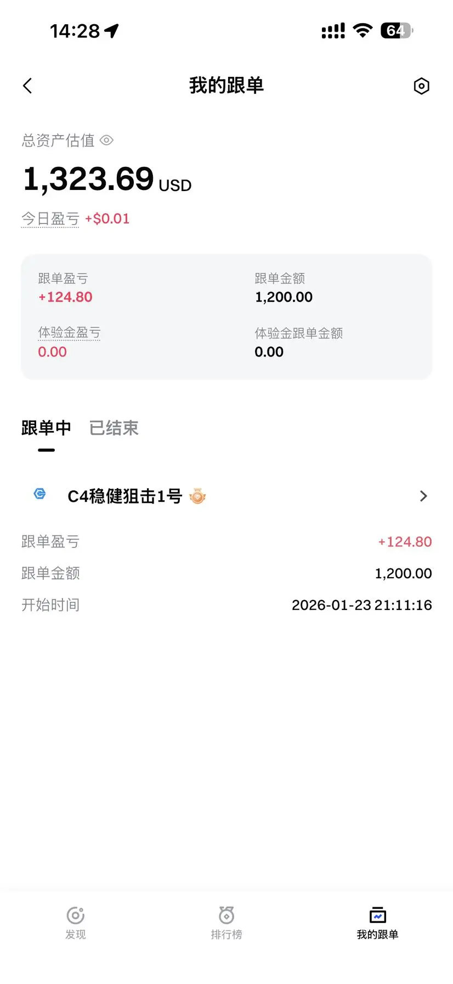Image resolution: width=453 pixels, height=984 pixels.
Task: Tap the C4稳健狙击1号 trader avatar
Action: point(40,494)
